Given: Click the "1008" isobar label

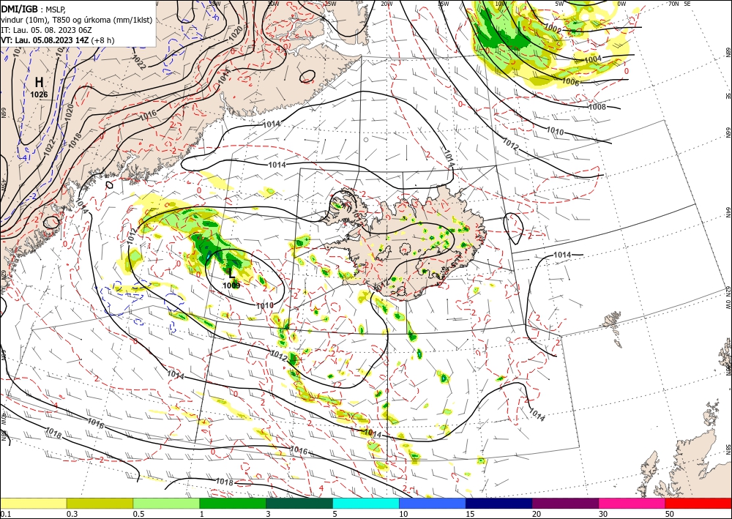Looking at the screenshot, I should (597, 107).
